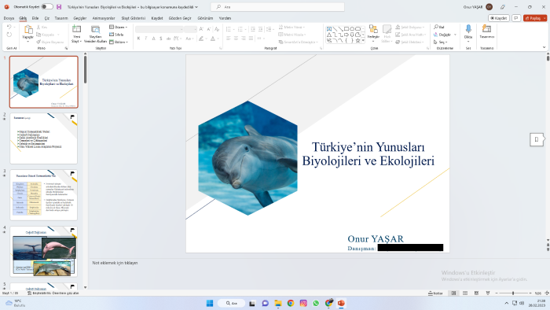Toggle the Otomatik Kaydet (AutoSave) switch
The width and height of the screenshot is (550, 310).
[x=47, y=6]
